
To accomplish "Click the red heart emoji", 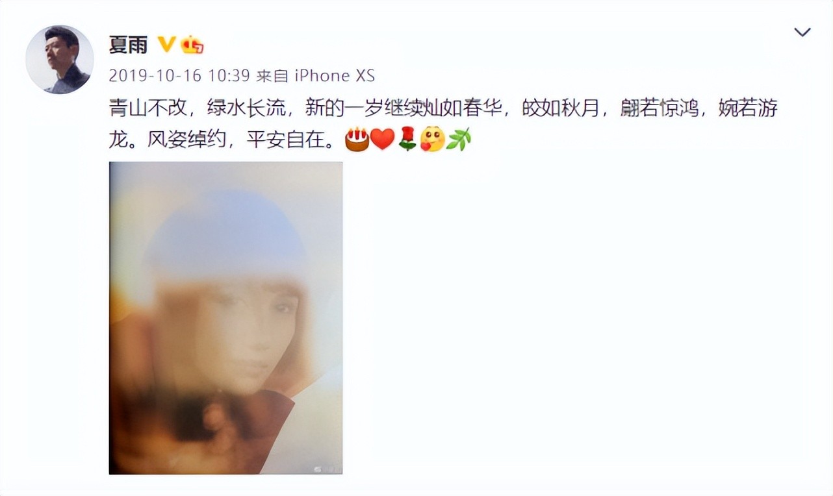I will [x=382, y=140].
